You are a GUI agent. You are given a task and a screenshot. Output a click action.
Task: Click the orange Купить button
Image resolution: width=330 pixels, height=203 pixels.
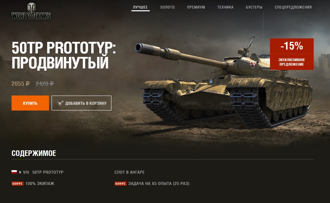pyautogui.click(x=30, y=103)
